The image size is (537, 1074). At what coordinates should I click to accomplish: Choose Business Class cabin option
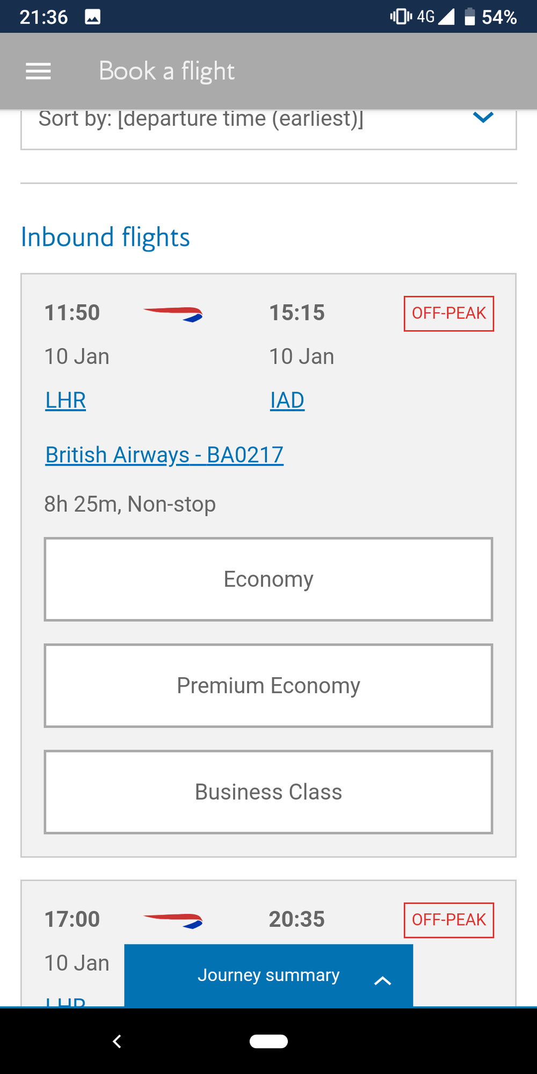coord(268,792)
